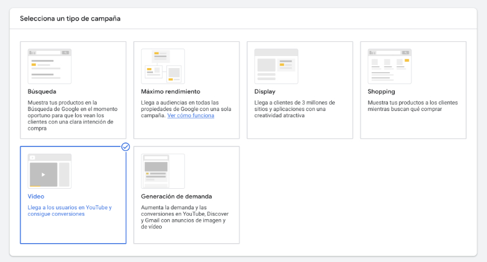This screenshot has width=487, height=262.
Task: Click the Generación de demanda description text
Action: (185, 217)
